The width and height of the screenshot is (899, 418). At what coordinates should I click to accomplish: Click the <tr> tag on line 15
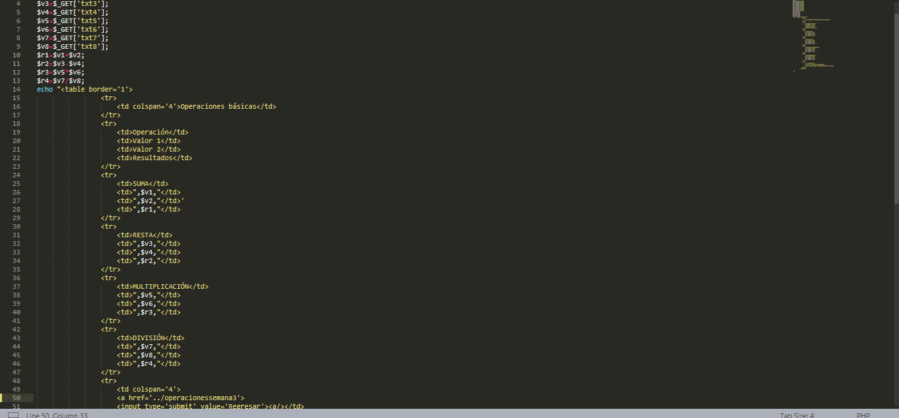tap(109, 98)
